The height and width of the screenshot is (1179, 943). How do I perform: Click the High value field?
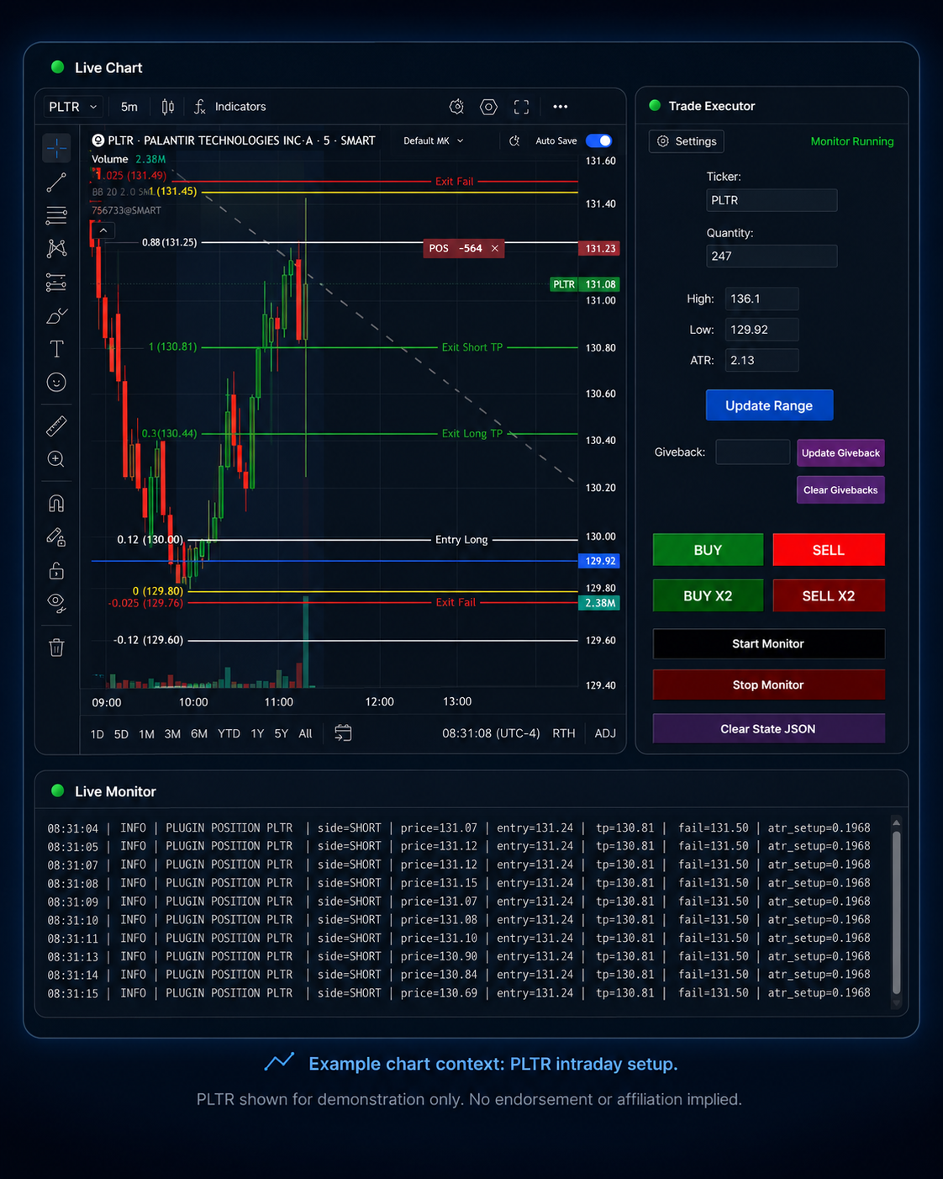click(761, 299)
